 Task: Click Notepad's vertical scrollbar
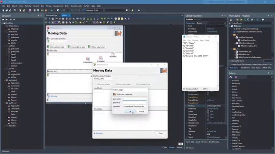(218, 65)
